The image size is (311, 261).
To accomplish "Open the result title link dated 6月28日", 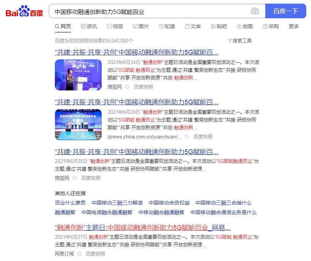I will 137,102.
